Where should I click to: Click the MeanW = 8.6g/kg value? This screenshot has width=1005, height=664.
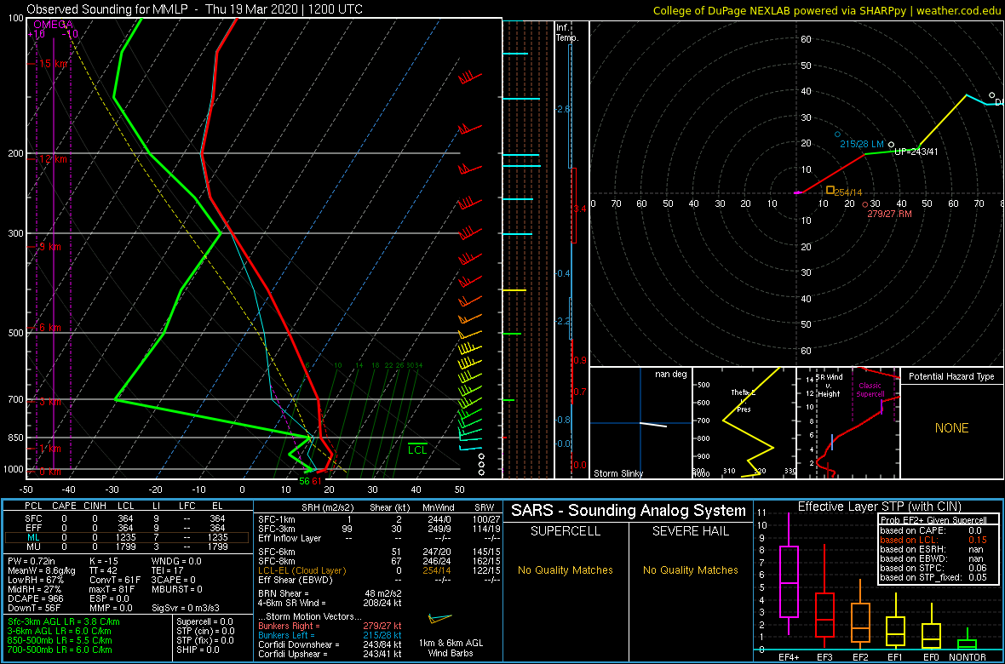41,572
